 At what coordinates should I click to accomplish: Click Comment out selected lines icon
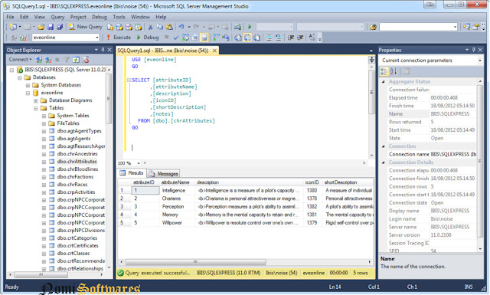click(269, 38)
